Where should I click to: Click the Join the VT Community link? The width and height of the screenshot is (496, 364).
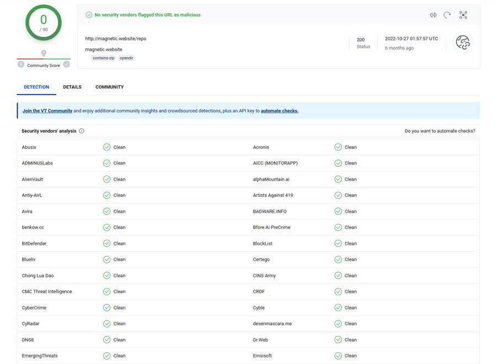tap(47, 111)
